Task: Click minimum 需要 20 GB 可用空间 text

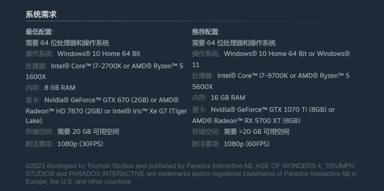Action: pyautogui.click(x=88, y=132)
